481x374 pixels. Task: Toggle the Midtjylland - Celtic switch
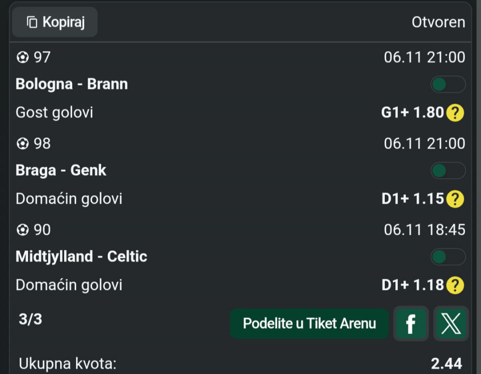click(x=447, y=257)
